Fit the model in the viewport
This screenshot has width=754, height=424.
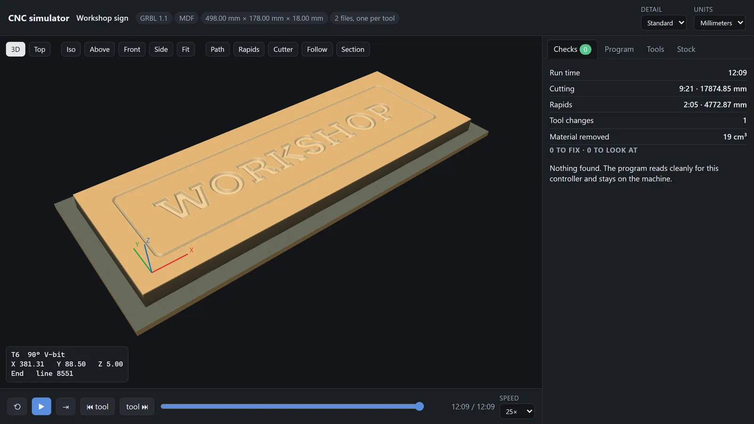click(186, 49)
